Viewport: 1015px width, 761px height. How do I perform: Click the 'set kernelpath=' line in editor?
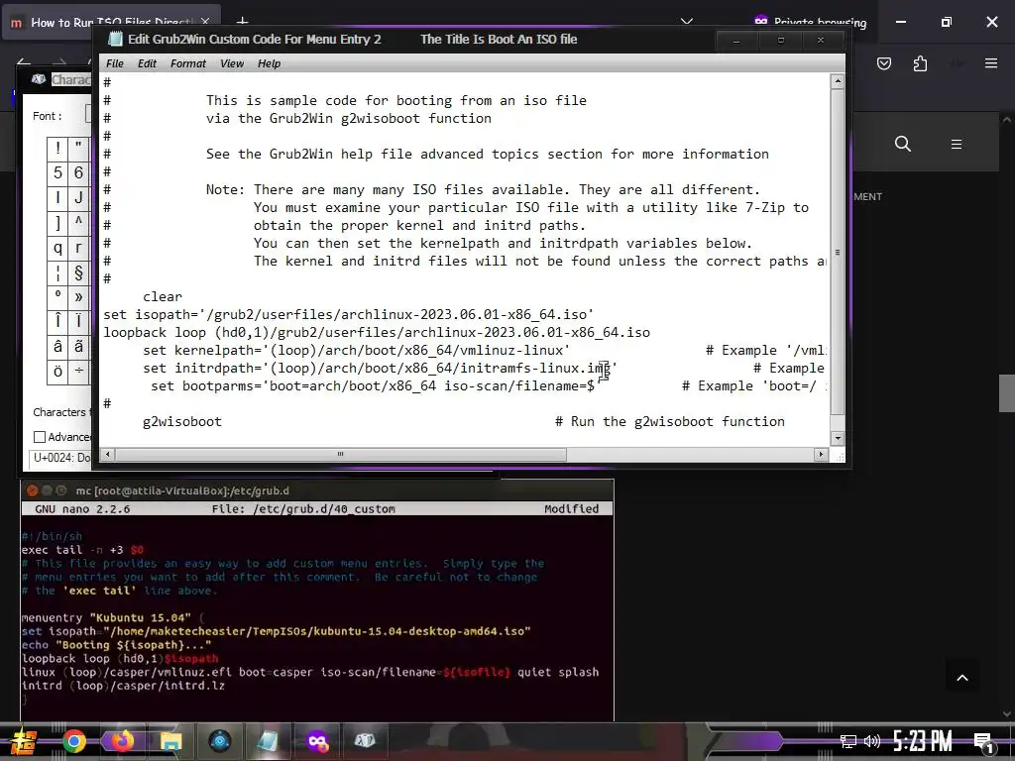[x=356, y=350]
